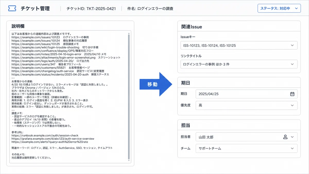The width and height of the screenshot is (309, 174).
Task: Expand the Issueキー dropdown
Action: point(239,45)
